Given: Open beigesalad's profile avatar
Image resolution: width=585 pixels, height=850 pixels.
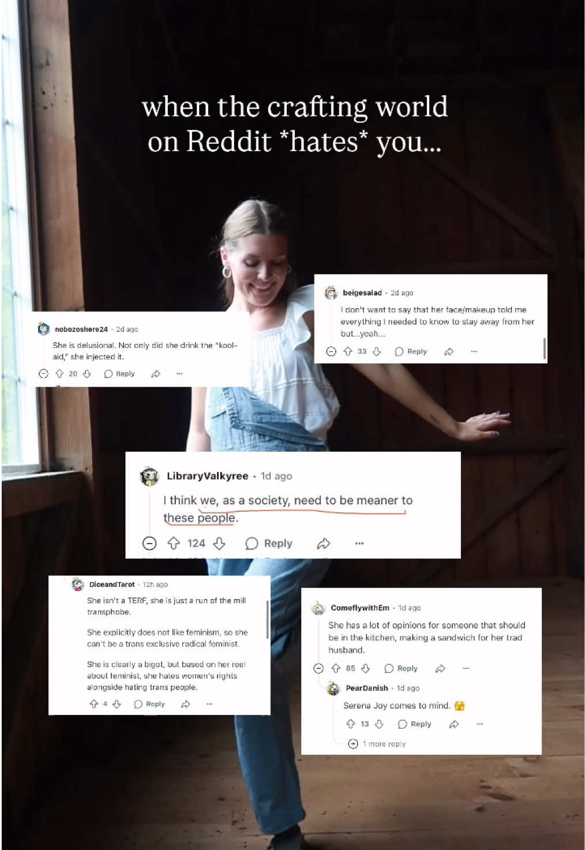Looking at the screenshot, I should click(331, 293).
